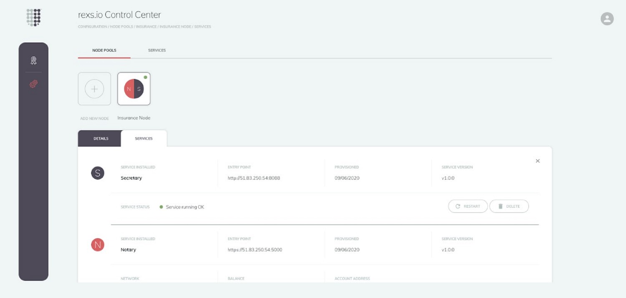Image resolution: width=626 pixels, height=298 pixels.
Task: Select the Insurance Node tile
Action: pos(134,89)
